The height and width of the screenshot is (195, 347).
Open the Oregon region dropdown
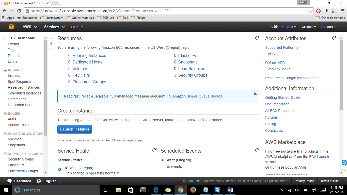(309, 27)
